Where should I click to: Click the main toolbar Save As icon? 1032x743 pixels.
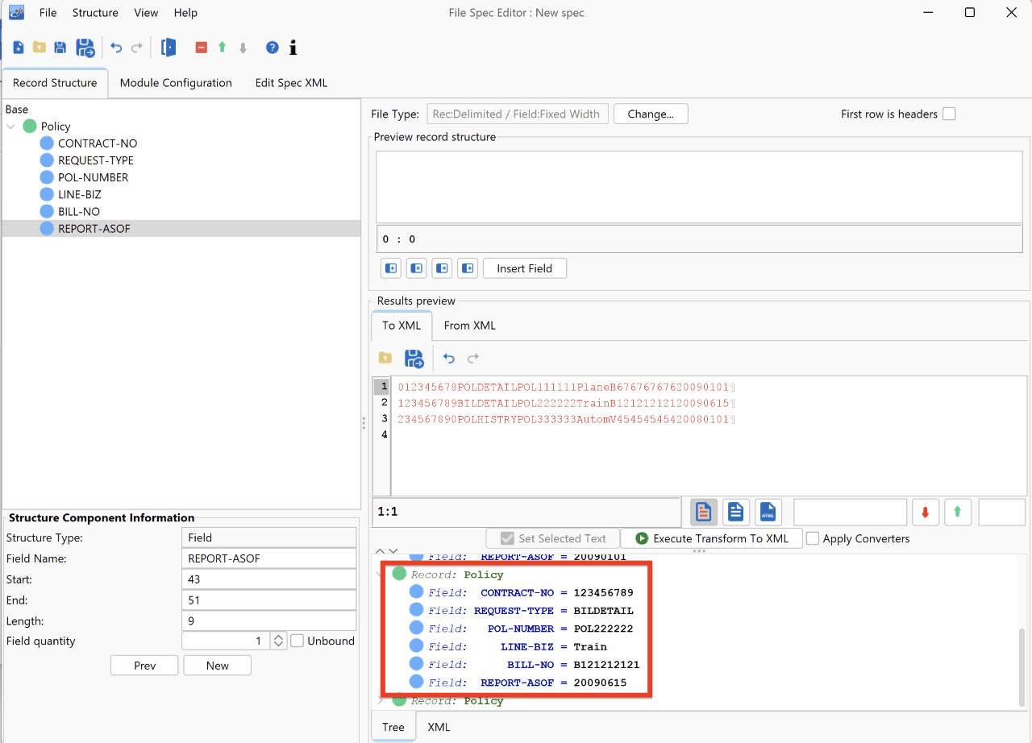85,48
